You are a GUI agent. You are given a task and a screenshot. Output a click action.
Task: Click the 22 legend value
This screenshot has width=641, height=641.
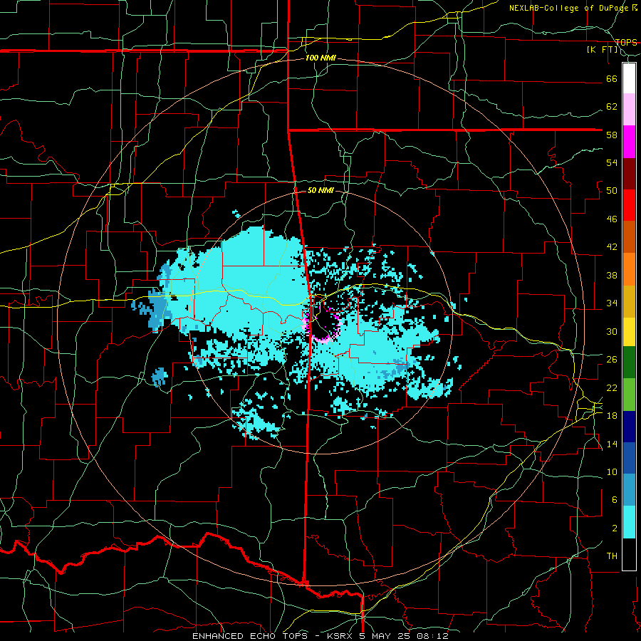pos(612,387)
